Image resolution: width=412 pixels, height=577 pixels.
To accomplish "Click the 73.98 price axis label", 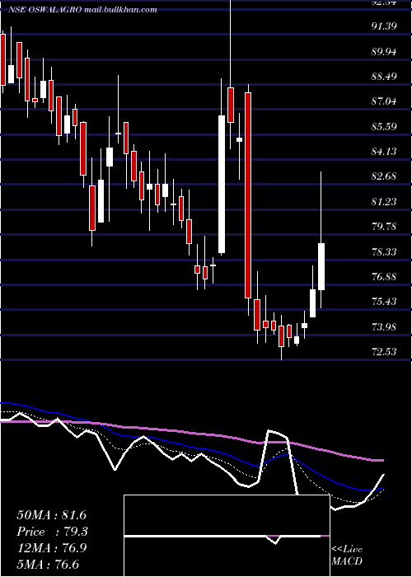I will coord(384,326).
